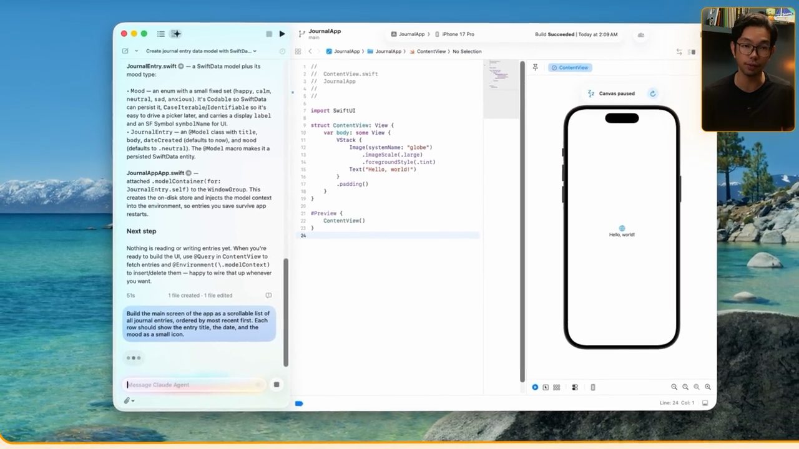Open the conversation history clock icon

coord(282,51)
